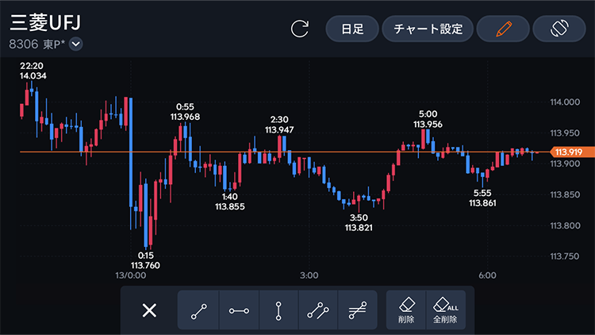Tap the screen rotation button
The width and height of the screenshot is (595, 335).
tap(559, 29)
